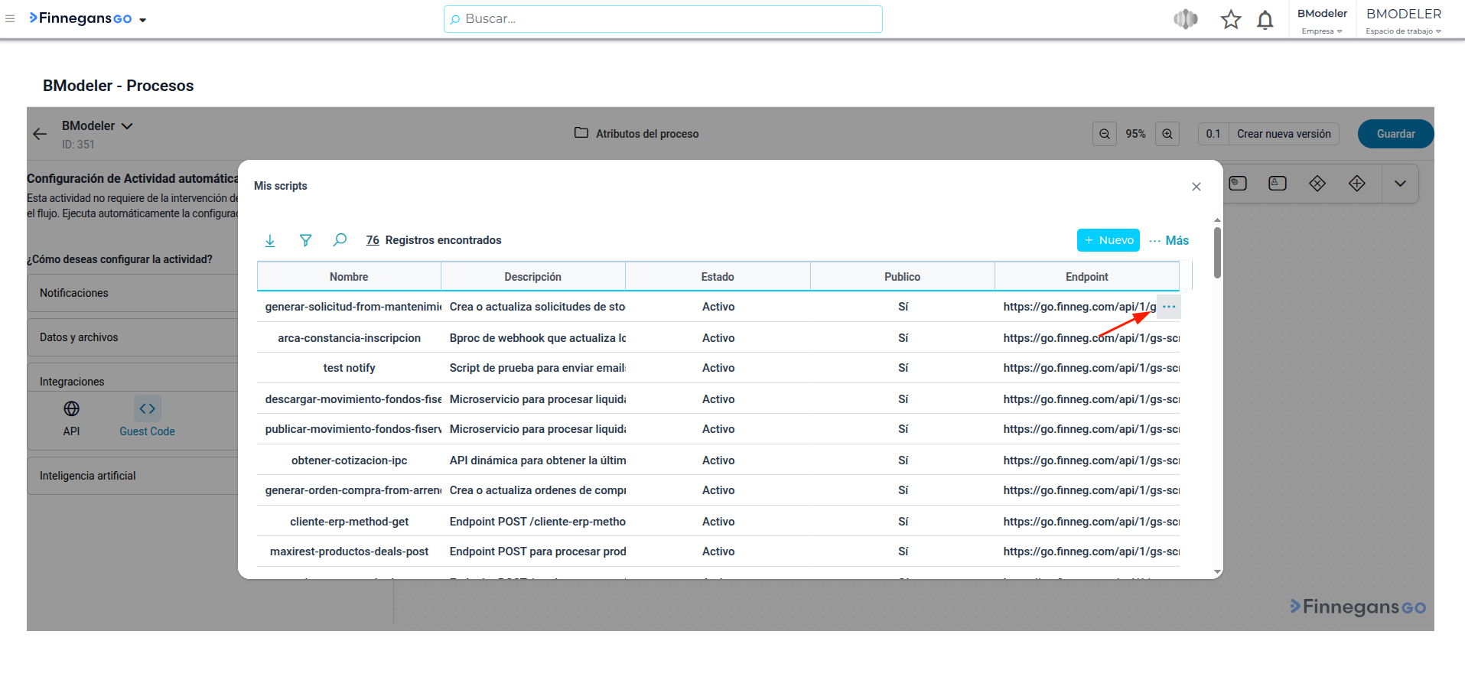Select the plus gateway shape icon
Screen dimensions: 1465x693
[1357, 184]
